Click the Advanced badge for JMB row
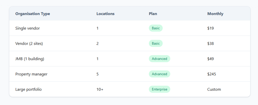Image resolution: width=258 pixels, height=105 pixels. 159,59
